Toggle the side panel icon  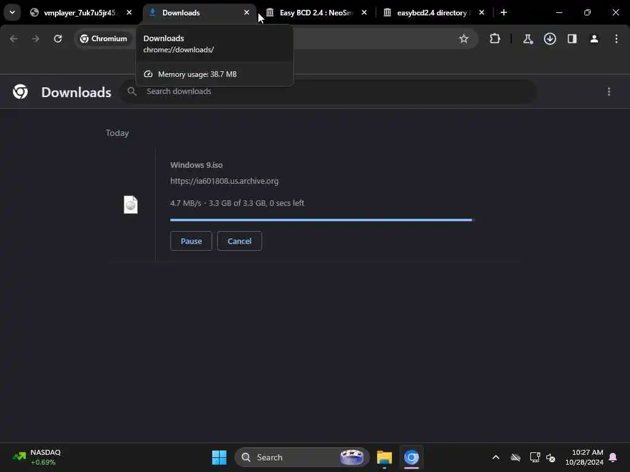[572, 39]
